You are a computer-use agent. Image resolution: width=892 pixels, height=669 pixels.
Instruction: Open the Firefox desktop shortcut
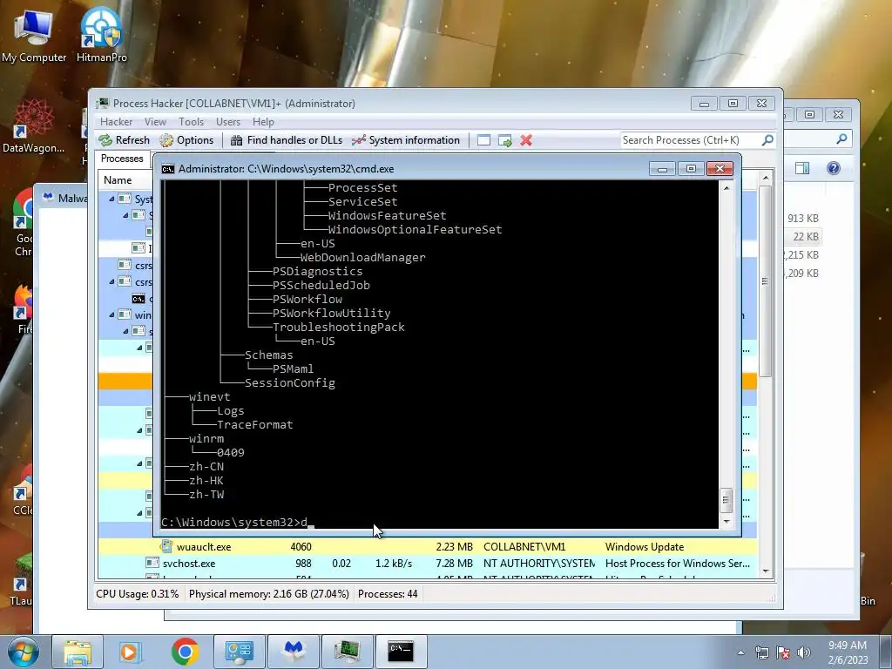click(24, 309)
